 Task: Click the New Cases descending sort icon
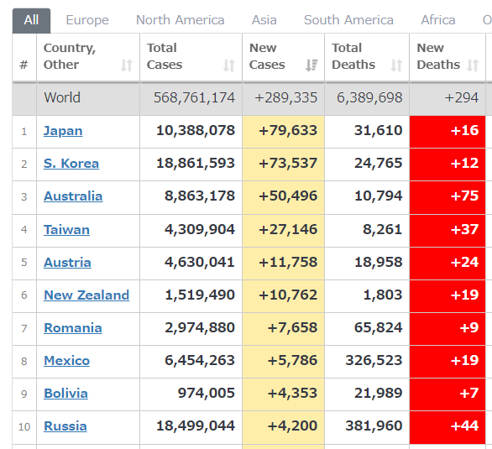pos(311,65)
